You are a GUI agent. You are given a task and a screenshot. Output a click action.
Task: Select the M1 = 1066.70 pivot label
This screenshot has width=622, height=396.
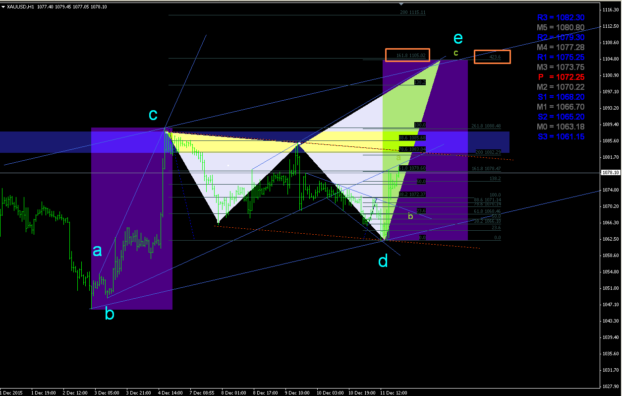(562, 106)
